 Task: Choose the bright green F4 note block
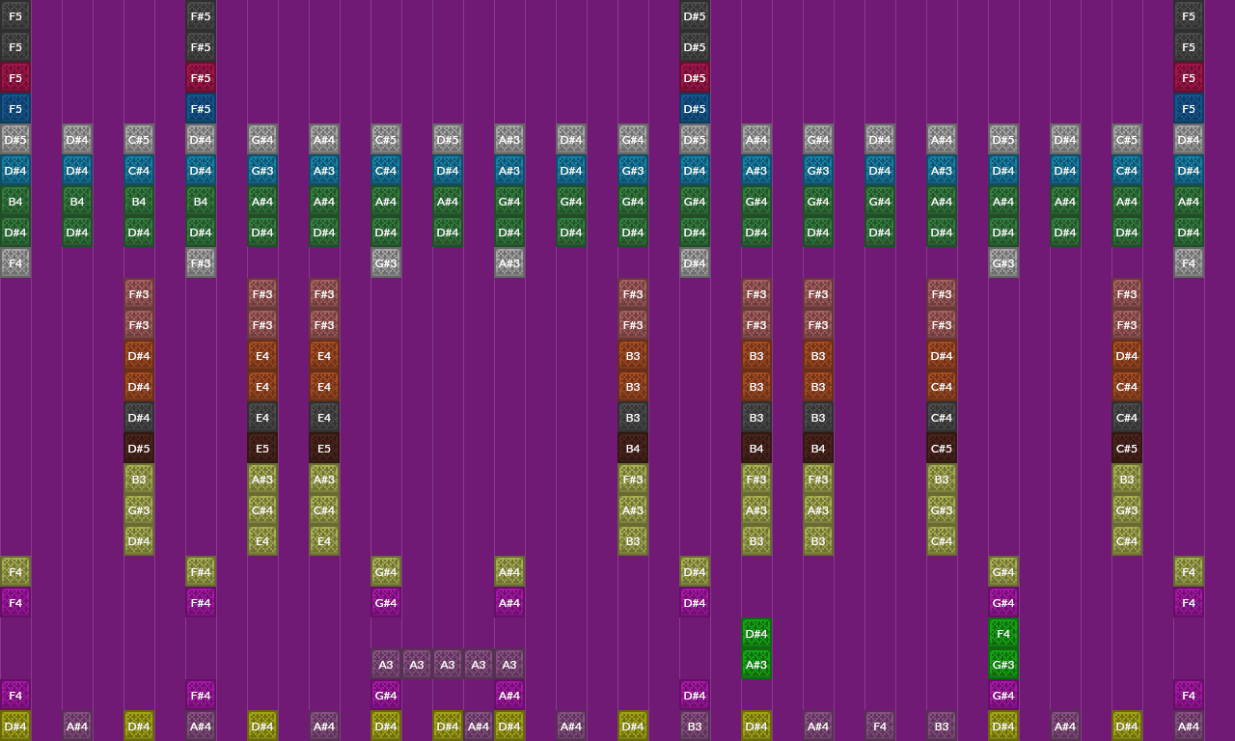pos(1003,634)
